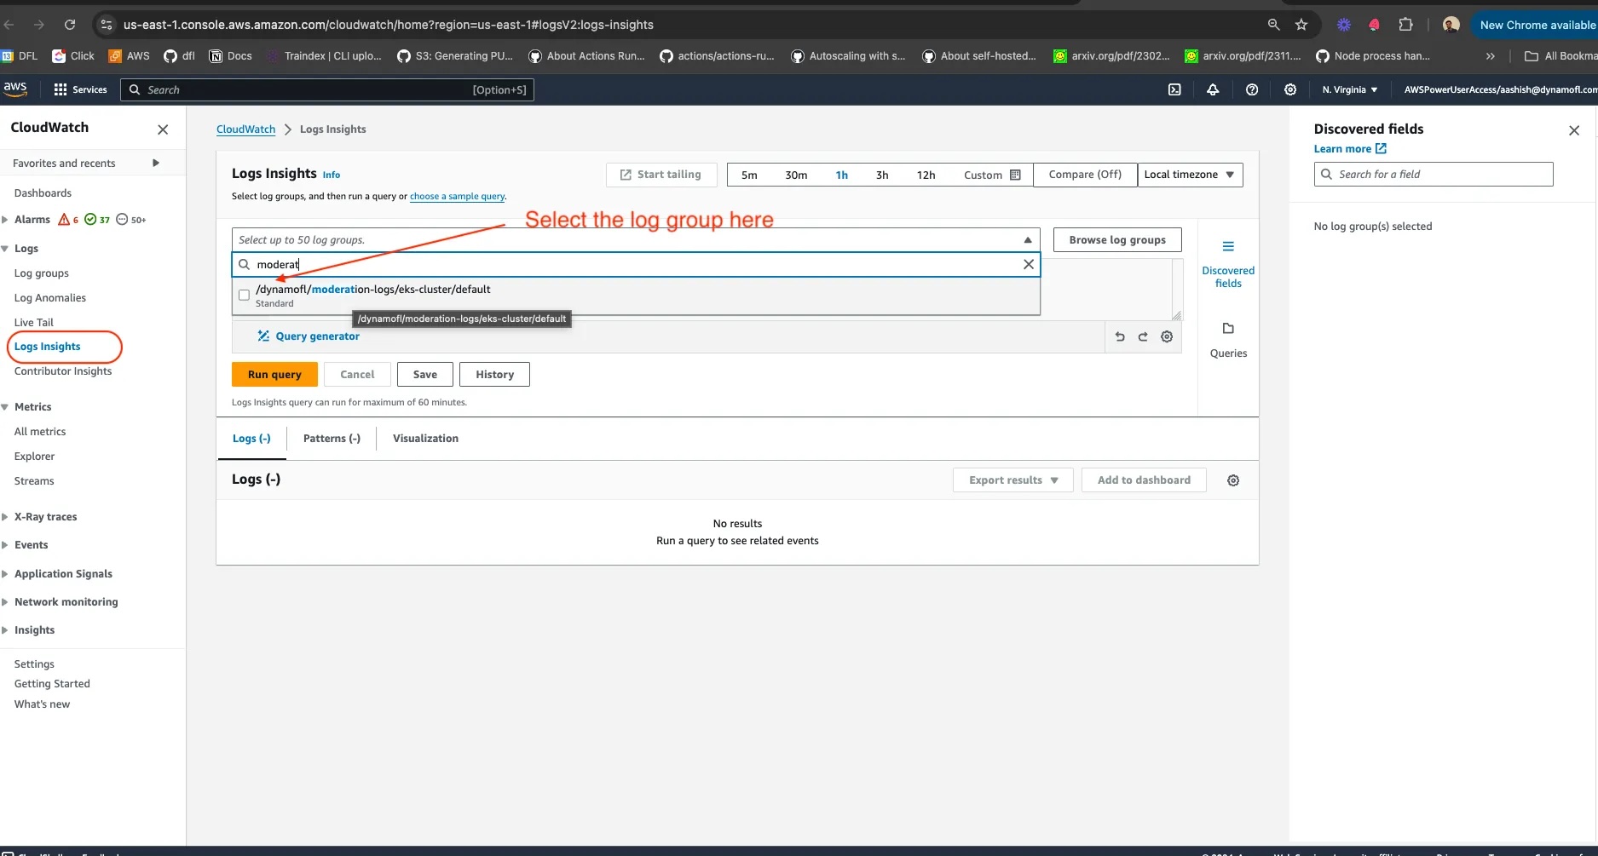Select 3h time range
The image size is (1598, 856).
point(882,175)
